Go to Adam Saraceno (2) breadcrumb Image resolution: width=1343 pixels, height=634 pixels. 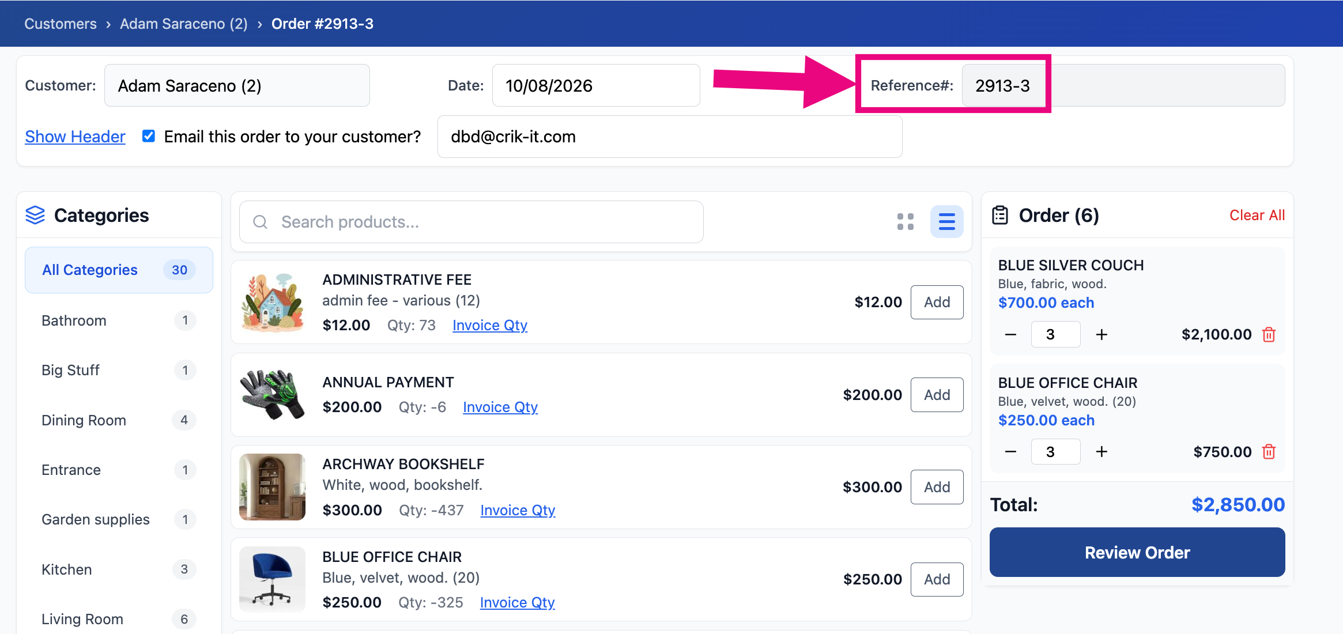[184, 24]
